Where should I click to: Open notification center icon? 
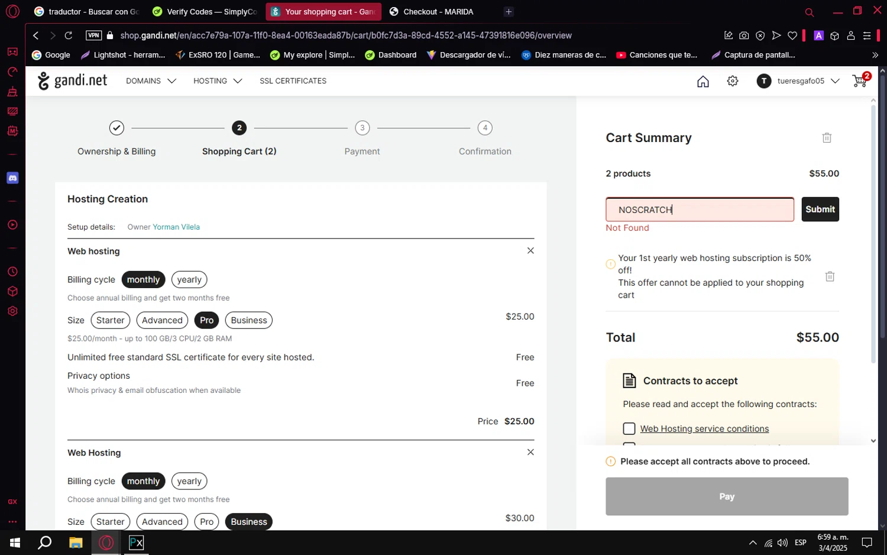[x=867, y=543]
